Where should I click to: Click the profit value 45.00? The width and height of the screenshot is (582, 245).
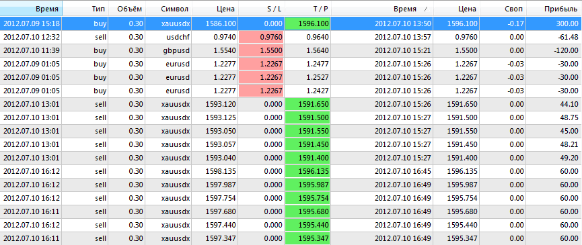coord(570,131)
